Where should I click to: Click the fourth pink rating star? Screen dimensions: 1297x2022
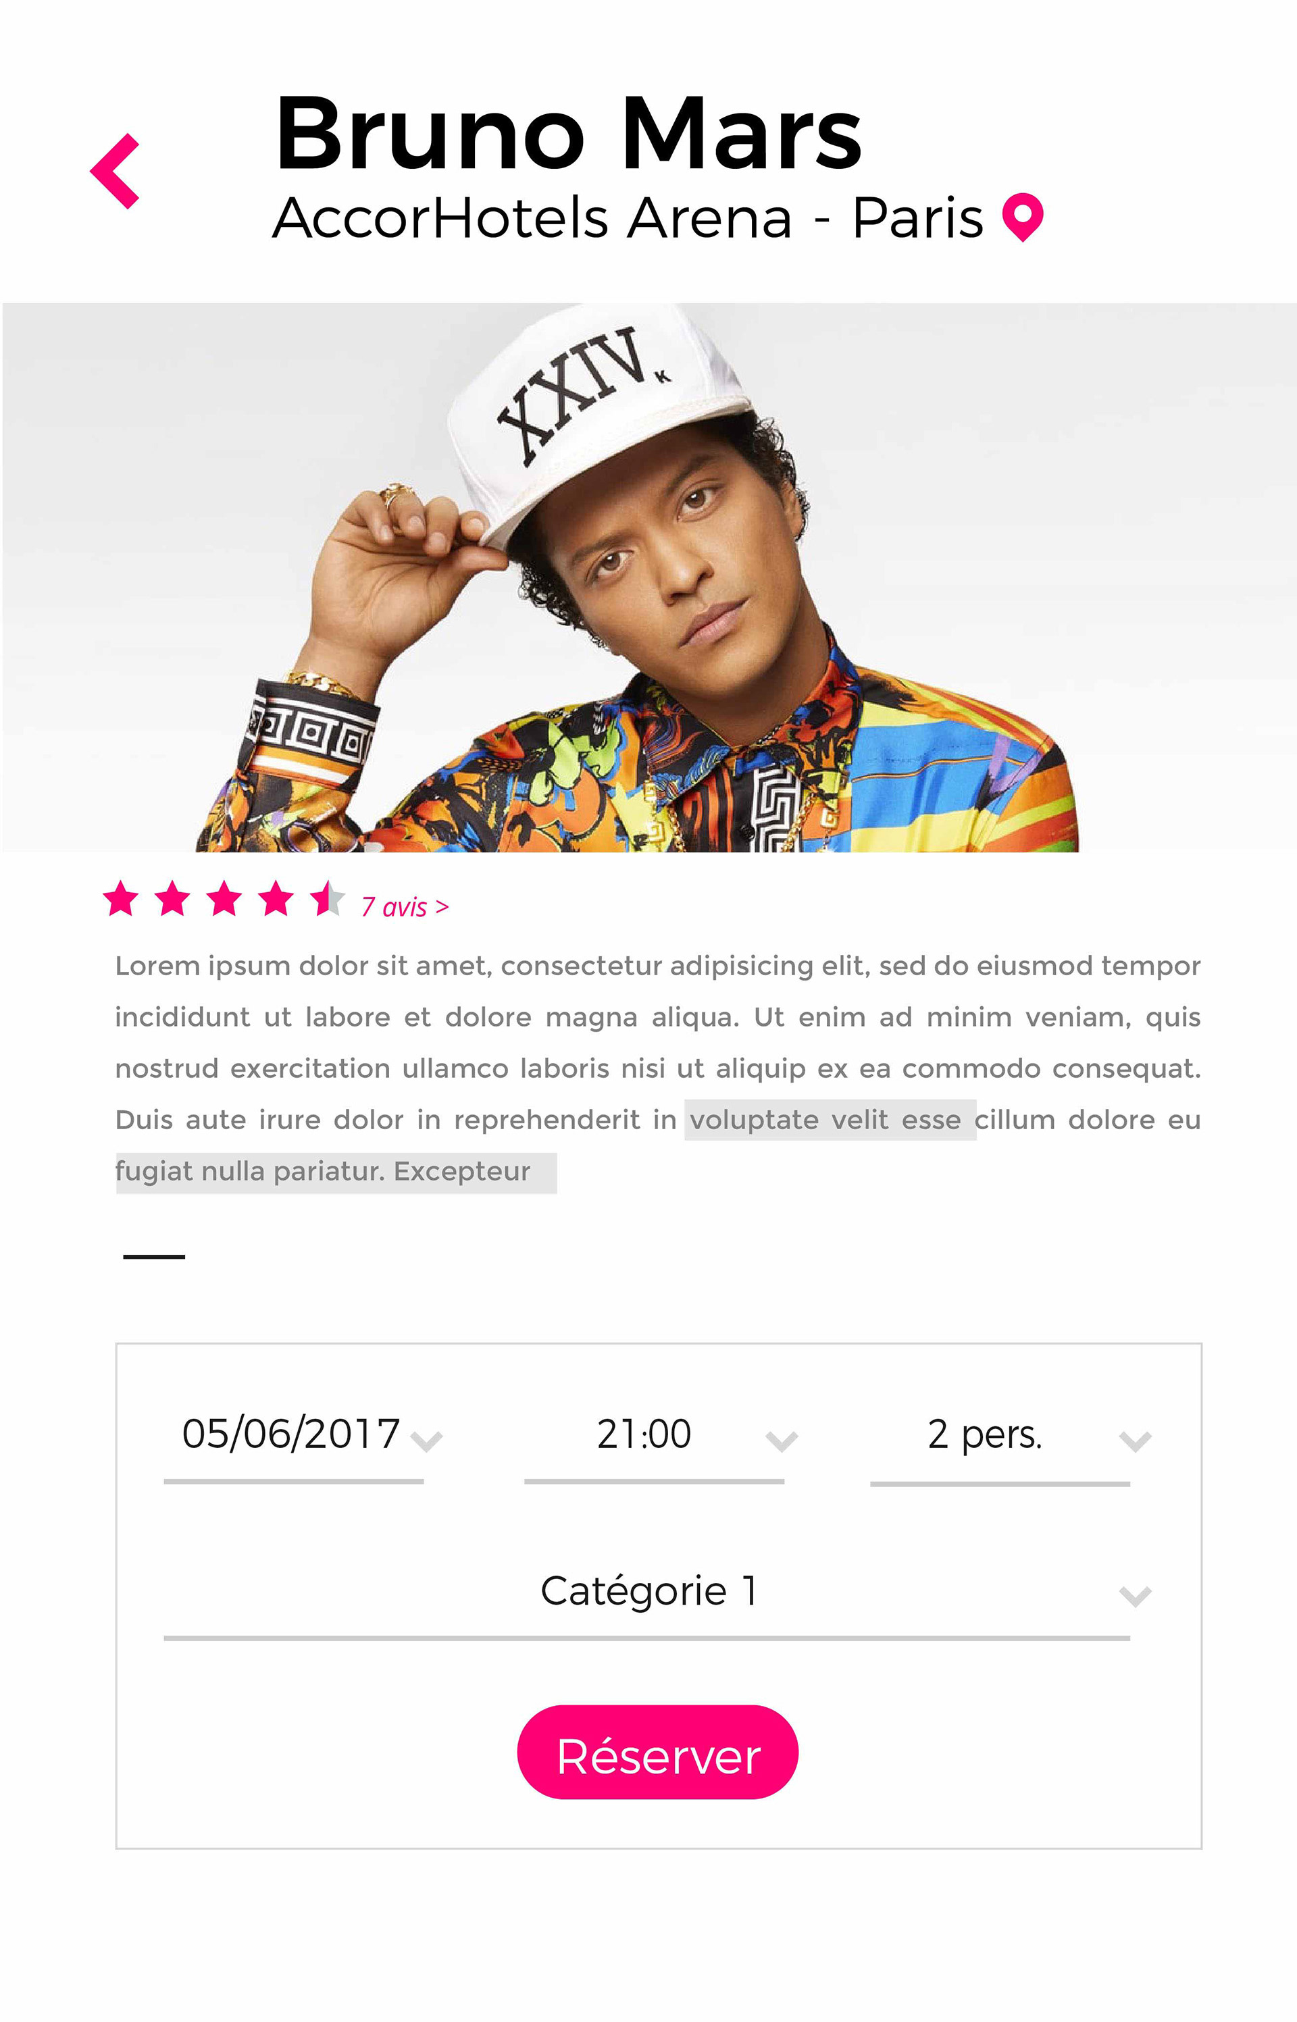point(276,898)
